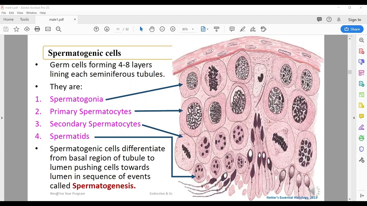Go to next page arrow
The height and width of the screenshot is (206, 367).
(107, 29)
